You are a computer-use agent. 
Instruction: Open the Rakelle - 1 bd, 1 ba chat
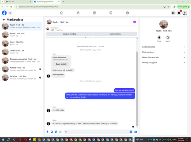[x=21, y=69]
